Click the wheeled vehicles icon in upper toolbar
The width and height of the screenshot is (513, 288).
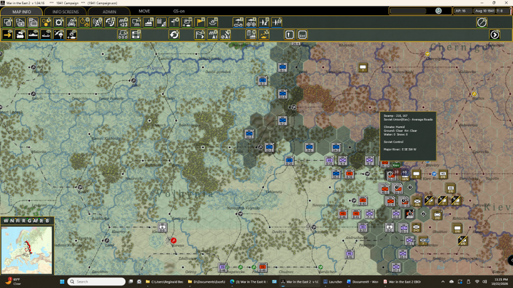(x=251, y=22)
